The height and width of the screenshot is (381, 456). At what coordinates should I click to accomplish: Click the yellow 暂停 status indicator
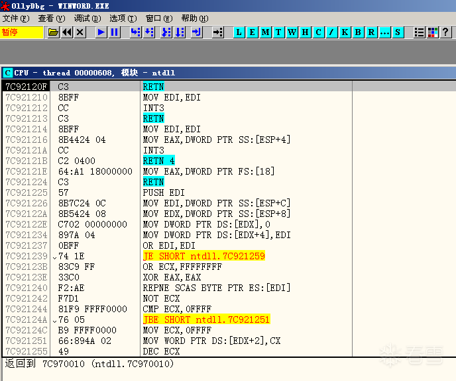[22, 32]
